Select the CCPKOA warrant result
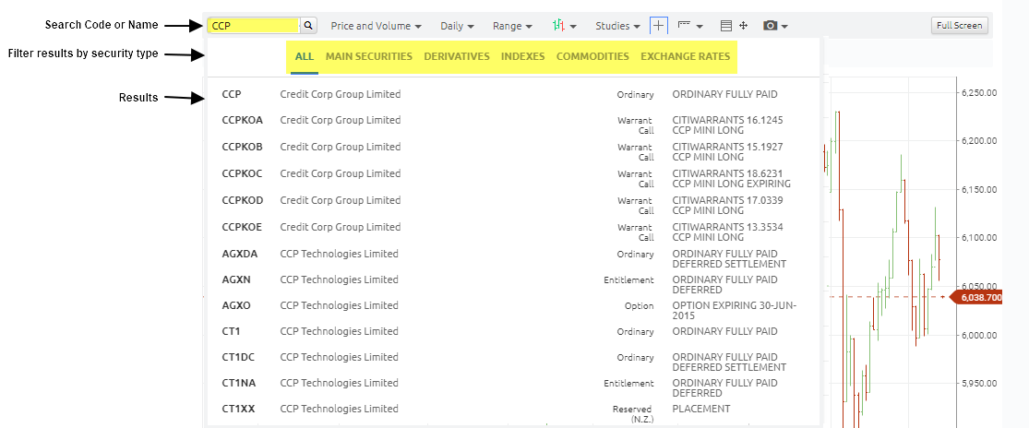 click(513, 125)
